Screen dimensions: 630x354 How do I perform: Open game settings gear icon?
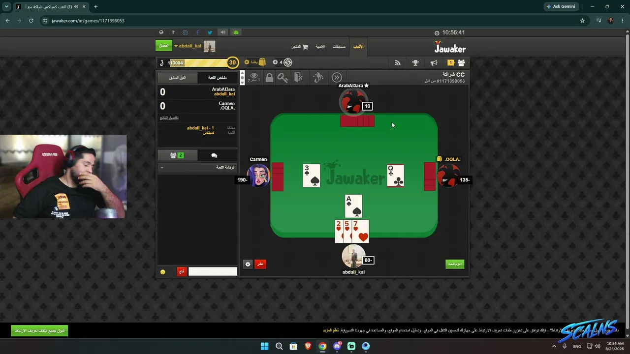click(x=248, y=264)
